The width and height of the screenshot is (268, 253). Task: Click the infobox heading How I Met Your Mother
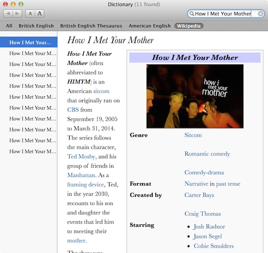pyautogui.click(x=195, y=58)
